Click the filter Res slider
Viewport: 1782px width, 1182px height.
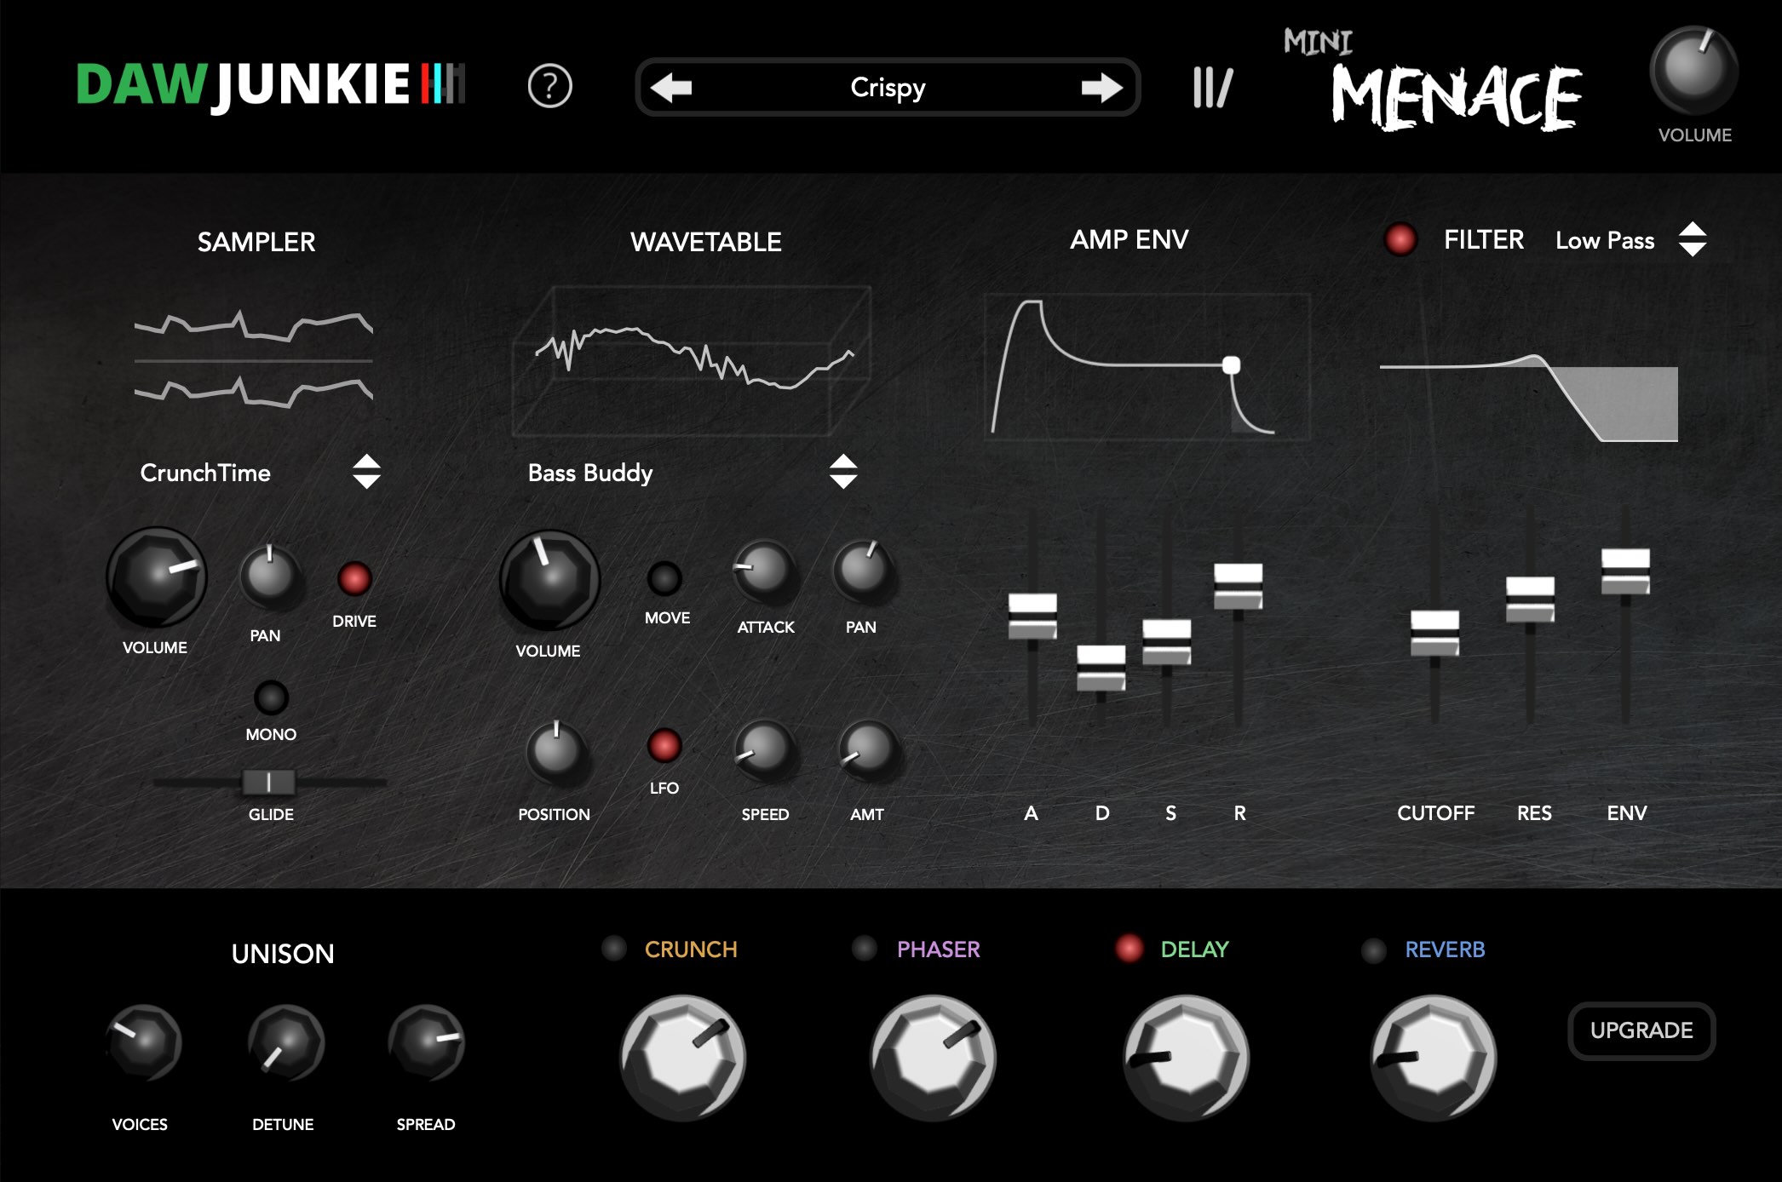click(x=1530, y=600)
